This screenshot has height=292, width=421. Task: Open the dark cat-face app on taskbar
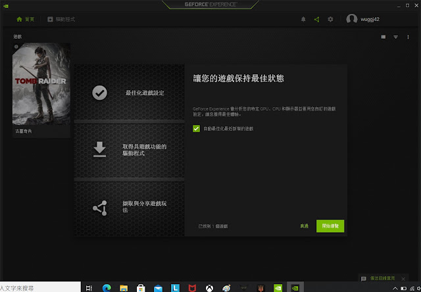coord(244,288)
